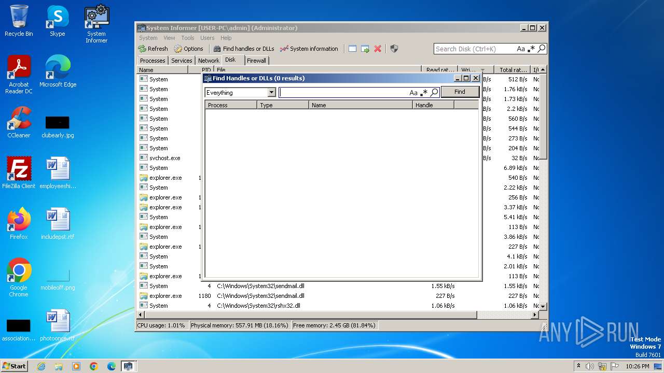664x373 pixels.
Task: Sort by Handle column in Find dialog
Action: [x=433, y=105]
